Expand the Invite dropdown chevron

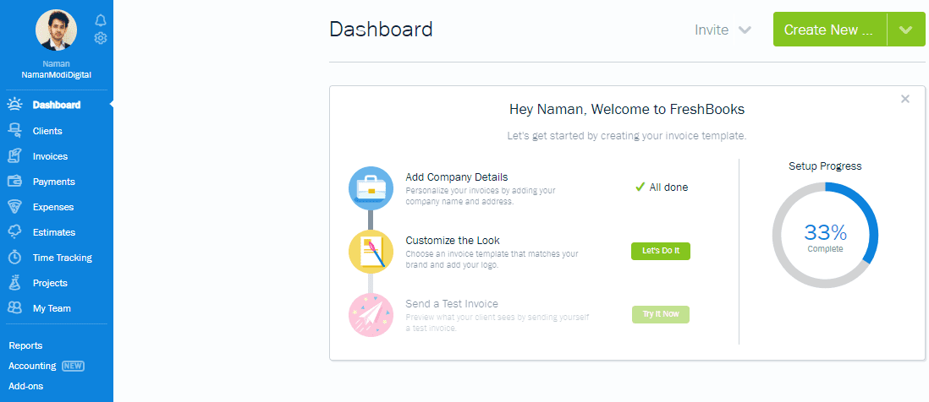click(745, 30)
